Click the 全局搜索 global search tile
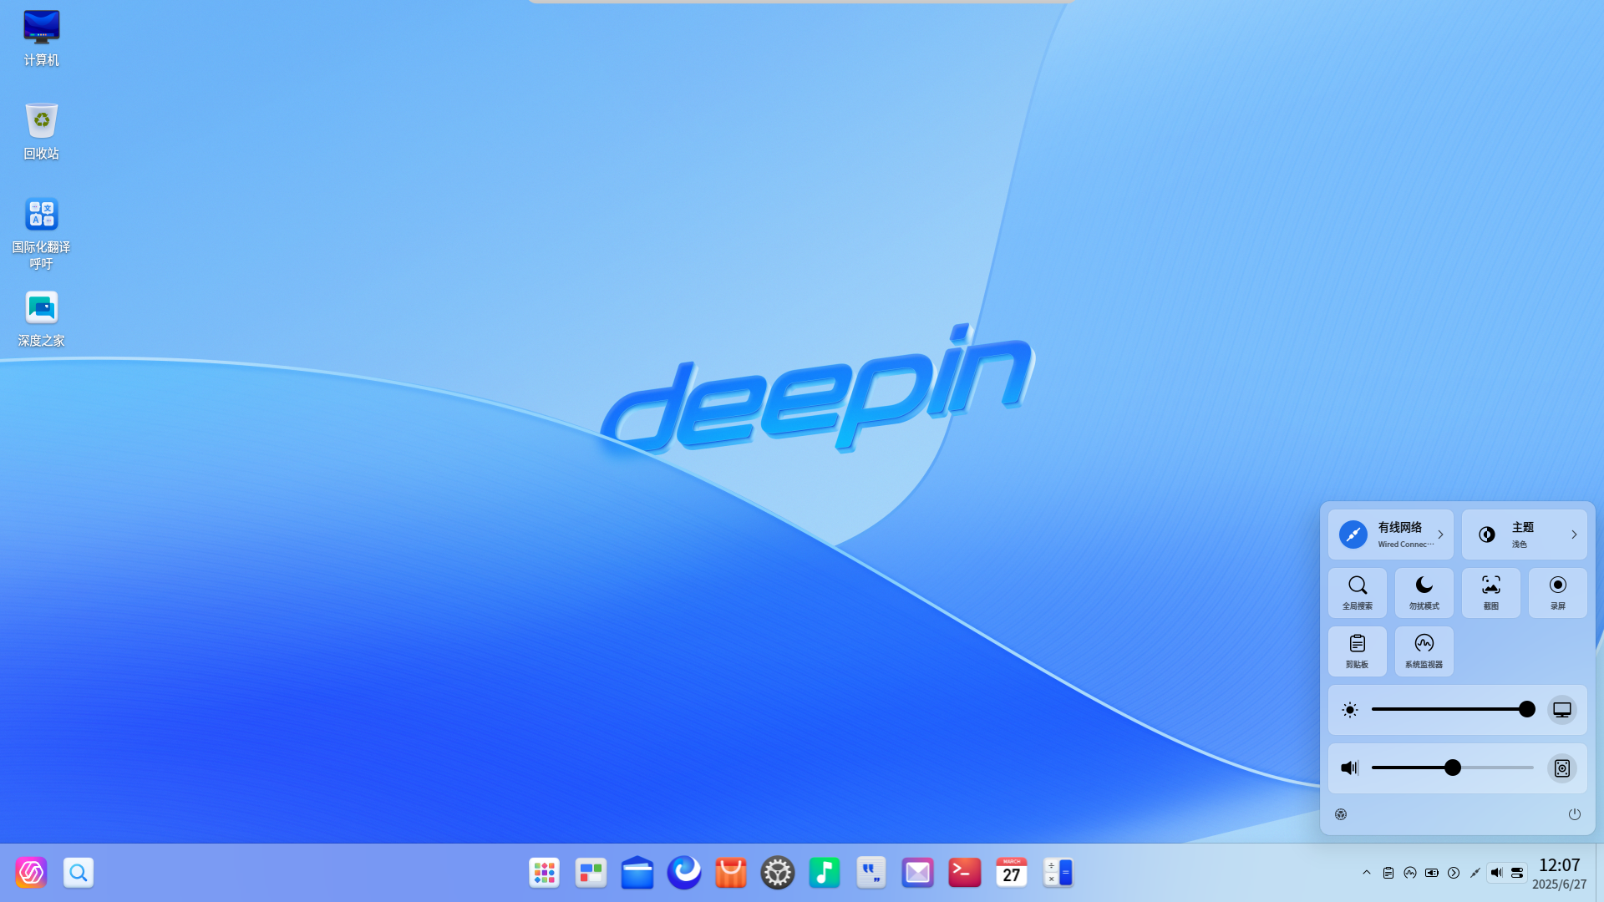 point(1358,593)
